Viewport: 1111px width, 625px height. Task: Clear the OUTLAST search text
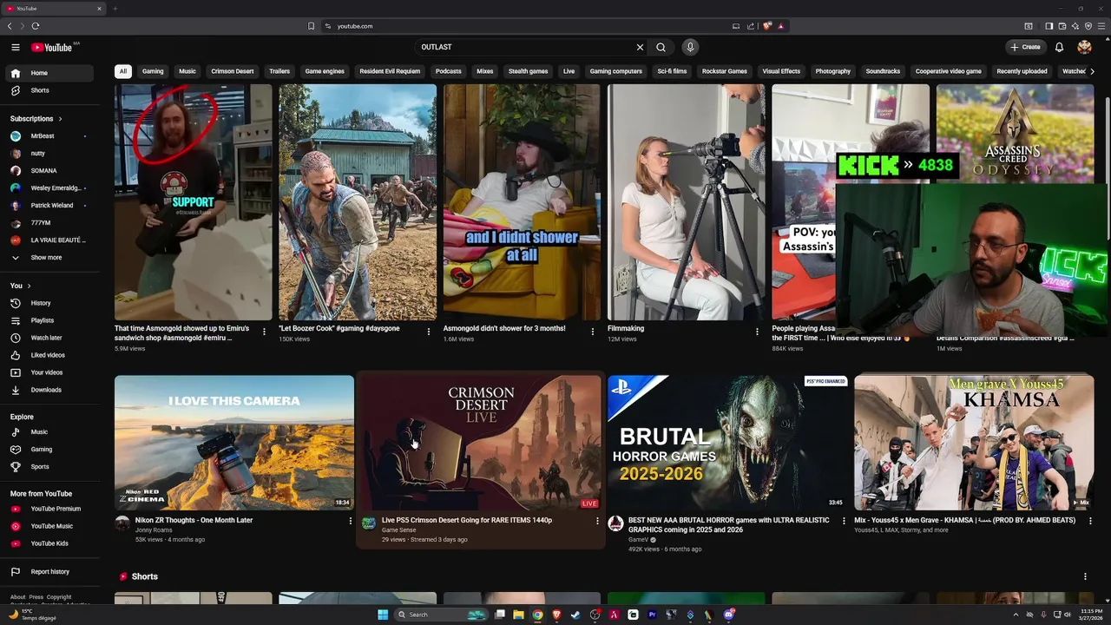click(640, 47)
